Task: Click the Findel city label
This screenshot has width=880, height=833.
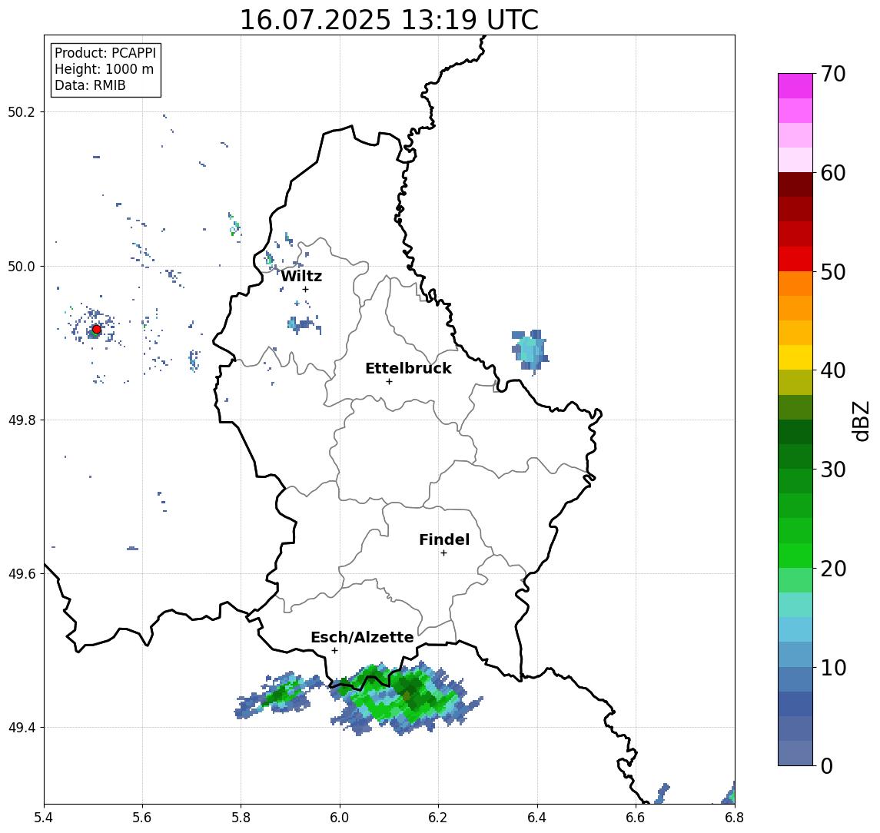Action: [444, 539]
